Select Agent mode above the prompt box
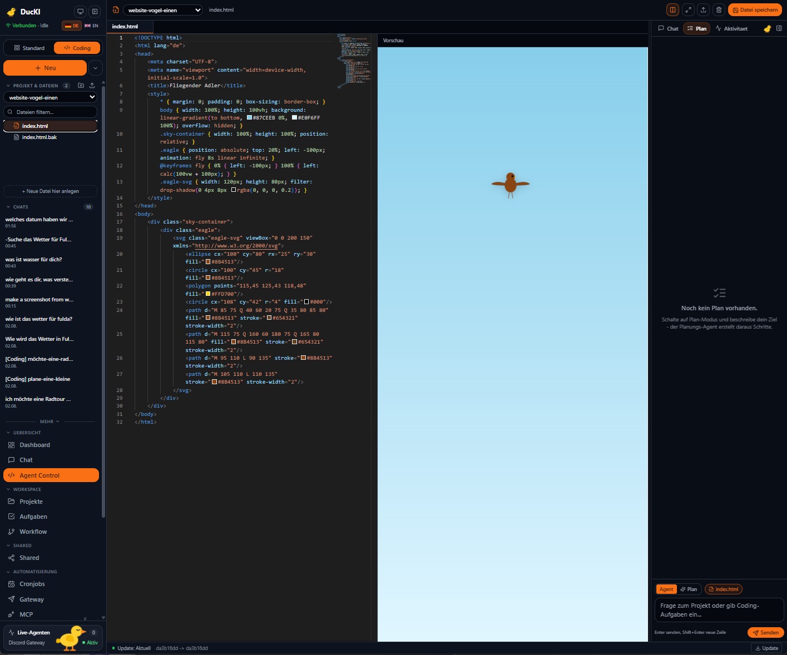This screenshot has height=655, width=787. click(666, 589)
